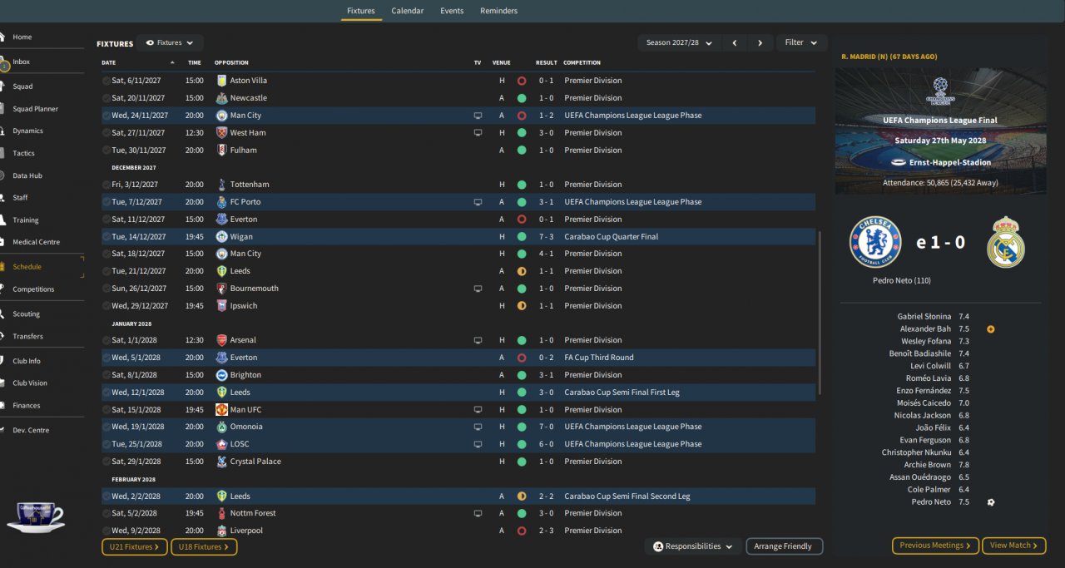Click the Tottenham club badge

tap(221, 185)
